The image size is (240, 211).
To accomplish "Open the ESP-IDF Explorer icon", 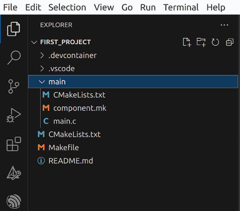I will 14,202.
